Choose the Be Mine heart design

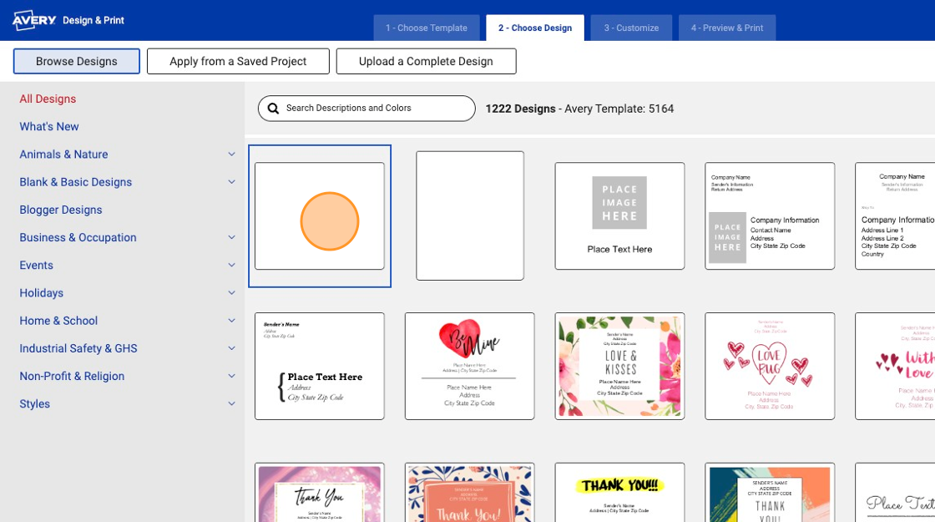469,367
